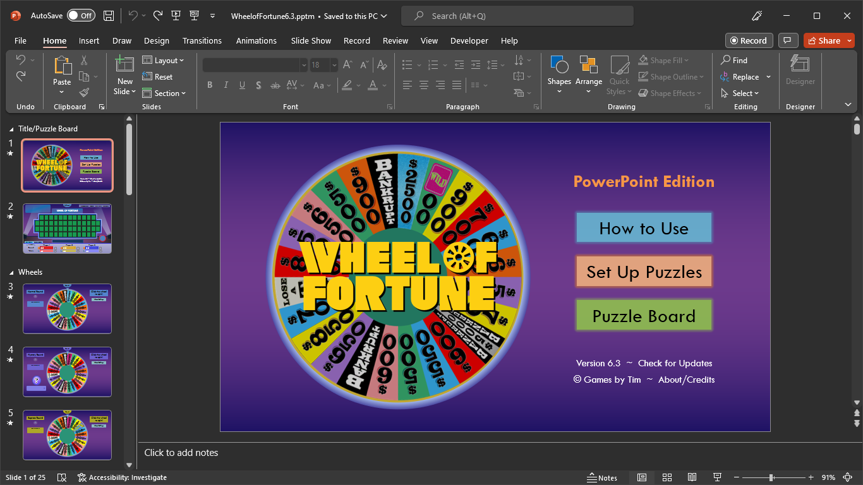Align text right
Viewport: 863px width, 485px height.
coord(440,85)
